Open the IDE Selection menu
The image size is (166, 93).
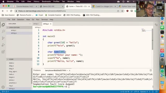pos(21,20)
